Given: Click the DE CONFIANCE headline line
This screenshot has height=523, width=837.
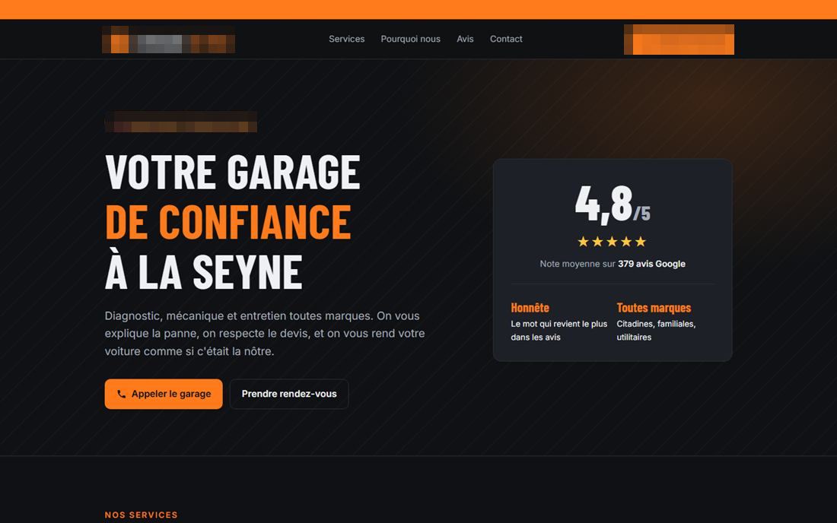Looking at the screenshot, I should 228,222.
